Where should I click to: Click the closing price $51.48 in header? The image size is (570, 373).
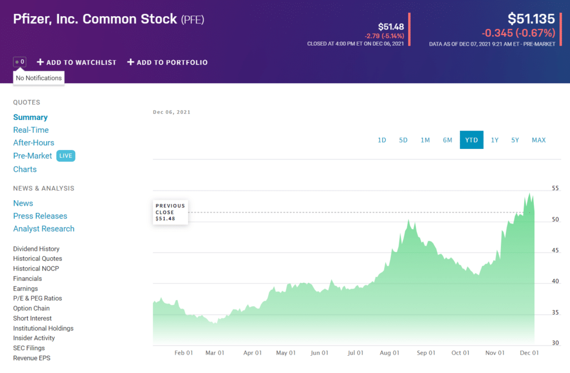click(x=391, y=27)
